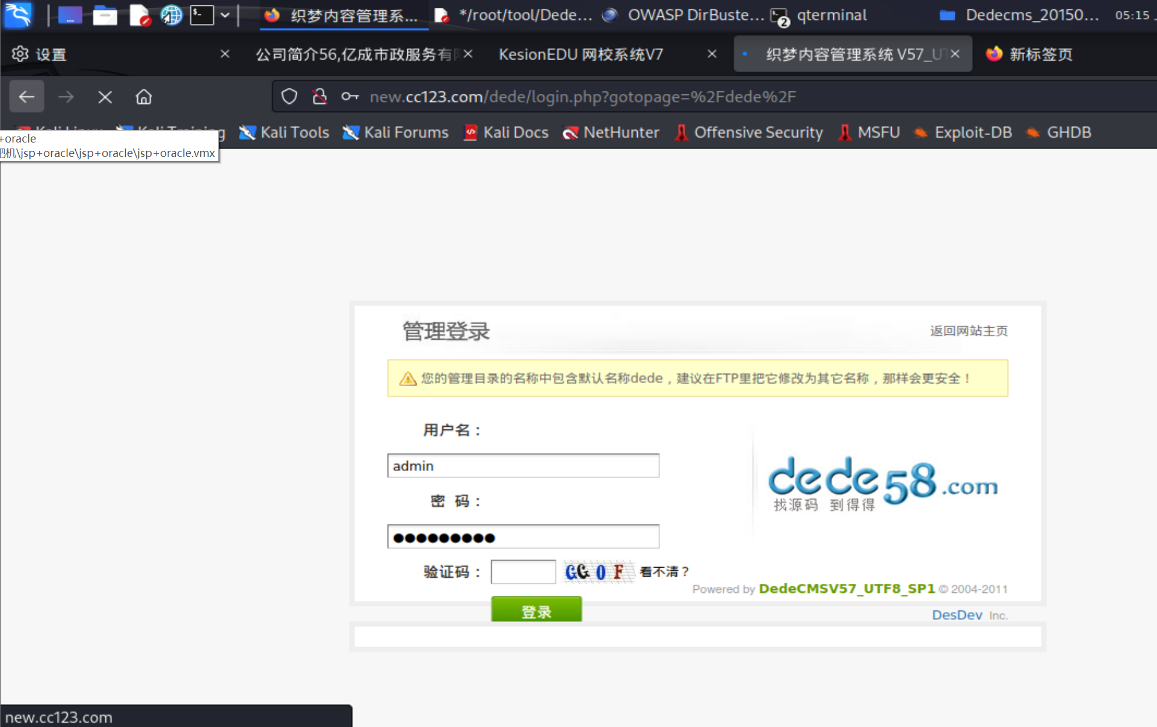Launch the web browser globe icon

[x=171, y=15]
